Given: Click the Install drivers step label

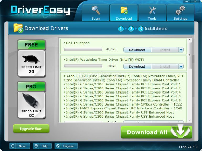Looking at the screenshot, I should pos(156,28).
